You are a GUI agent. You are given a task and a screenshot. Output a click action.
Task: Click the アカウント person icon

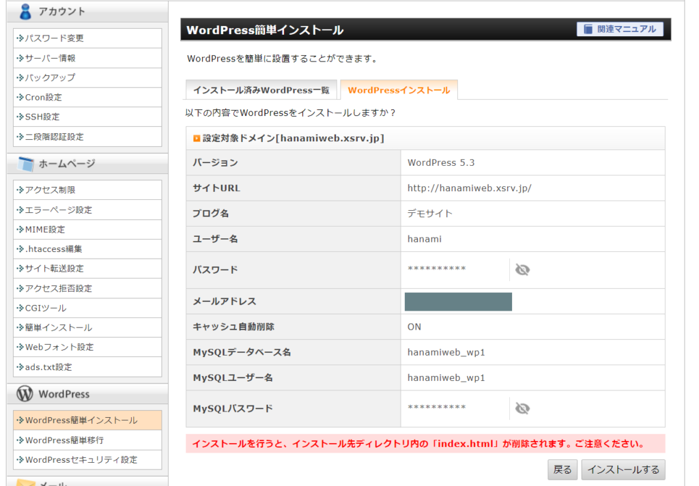coord(25,11)
